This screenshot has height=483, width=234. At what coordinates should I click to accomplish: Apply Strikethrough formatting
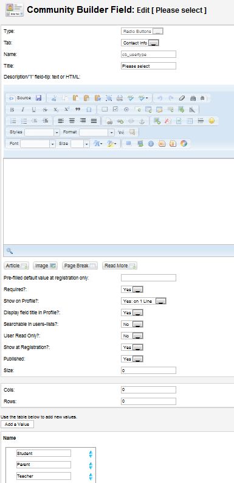click(x=45, y=110)
